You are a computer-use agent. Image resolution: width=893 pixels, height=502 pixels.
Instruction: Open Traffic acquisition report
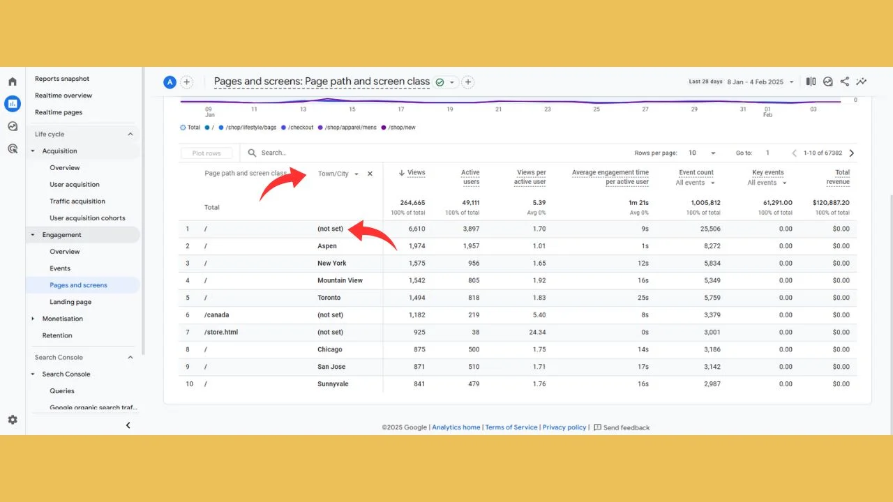tap(77, 201)
